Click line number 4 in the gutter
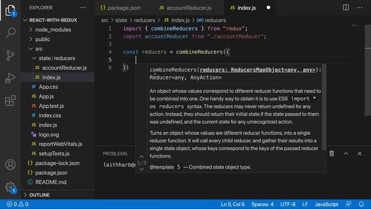This screenshot has width=371, height=209. coord(110,52)
